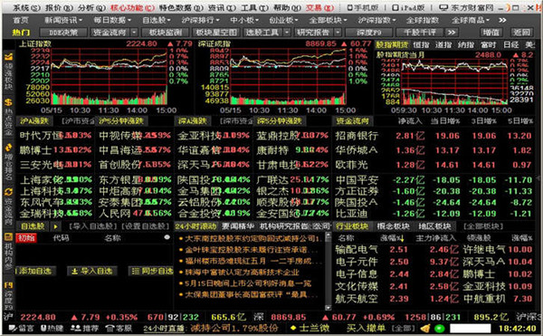Expand the 资金流向 dropdown arrow
543x336 pixels.
click(x=134, y=33)
